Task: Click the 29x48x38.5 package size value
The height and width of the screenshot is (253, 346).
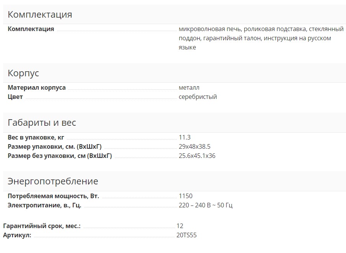Action: (x=194, y=147)
